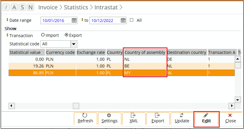Sort by Country of assembly column header
The image size is (244, 129).
[x=145, y=52]
